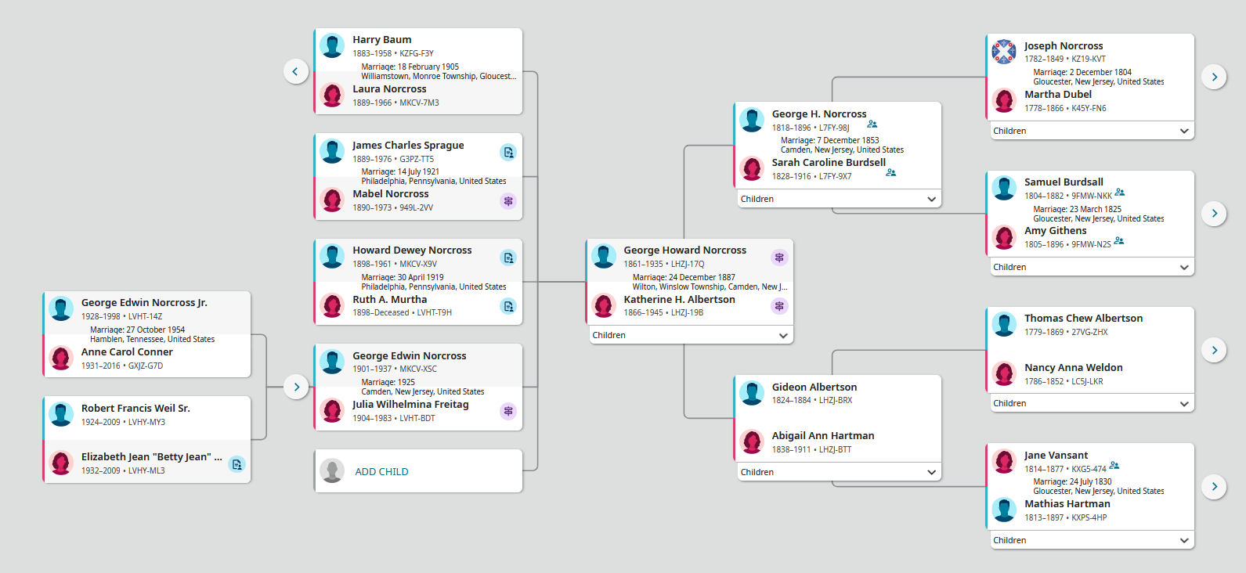Click ADD CHILD link
Image resolution: width=1246 pixels, height=573 pixels.
point(381,472)
